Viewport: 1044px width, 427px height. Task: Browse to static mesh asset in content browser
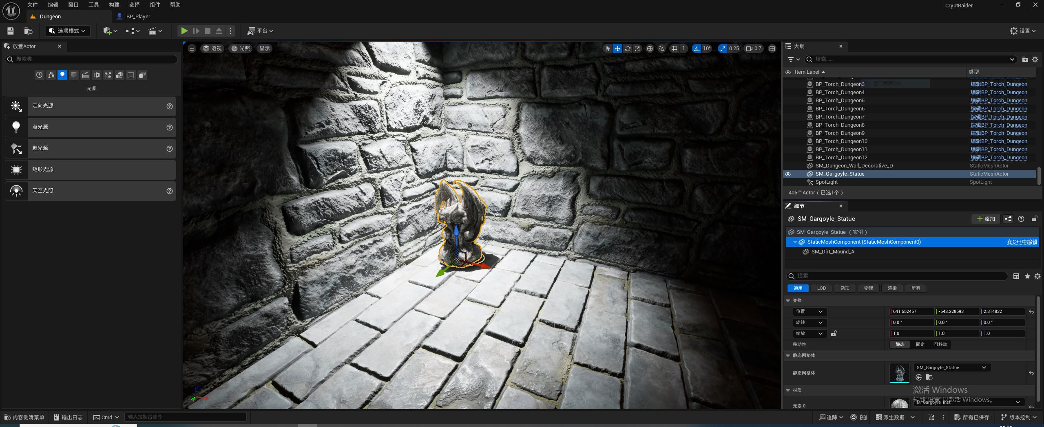[x=929, y=377]
